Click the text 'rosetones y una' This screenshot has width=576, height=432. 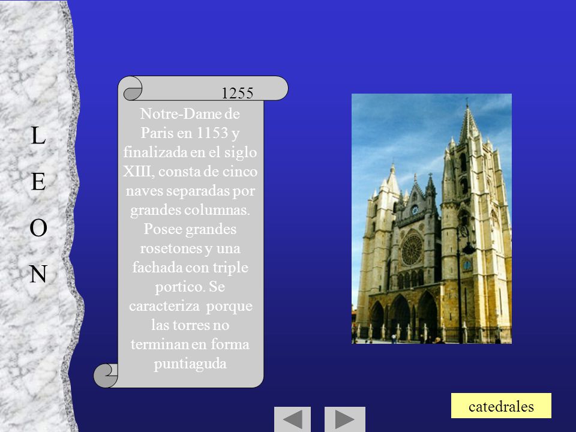(x=190, y=248)
